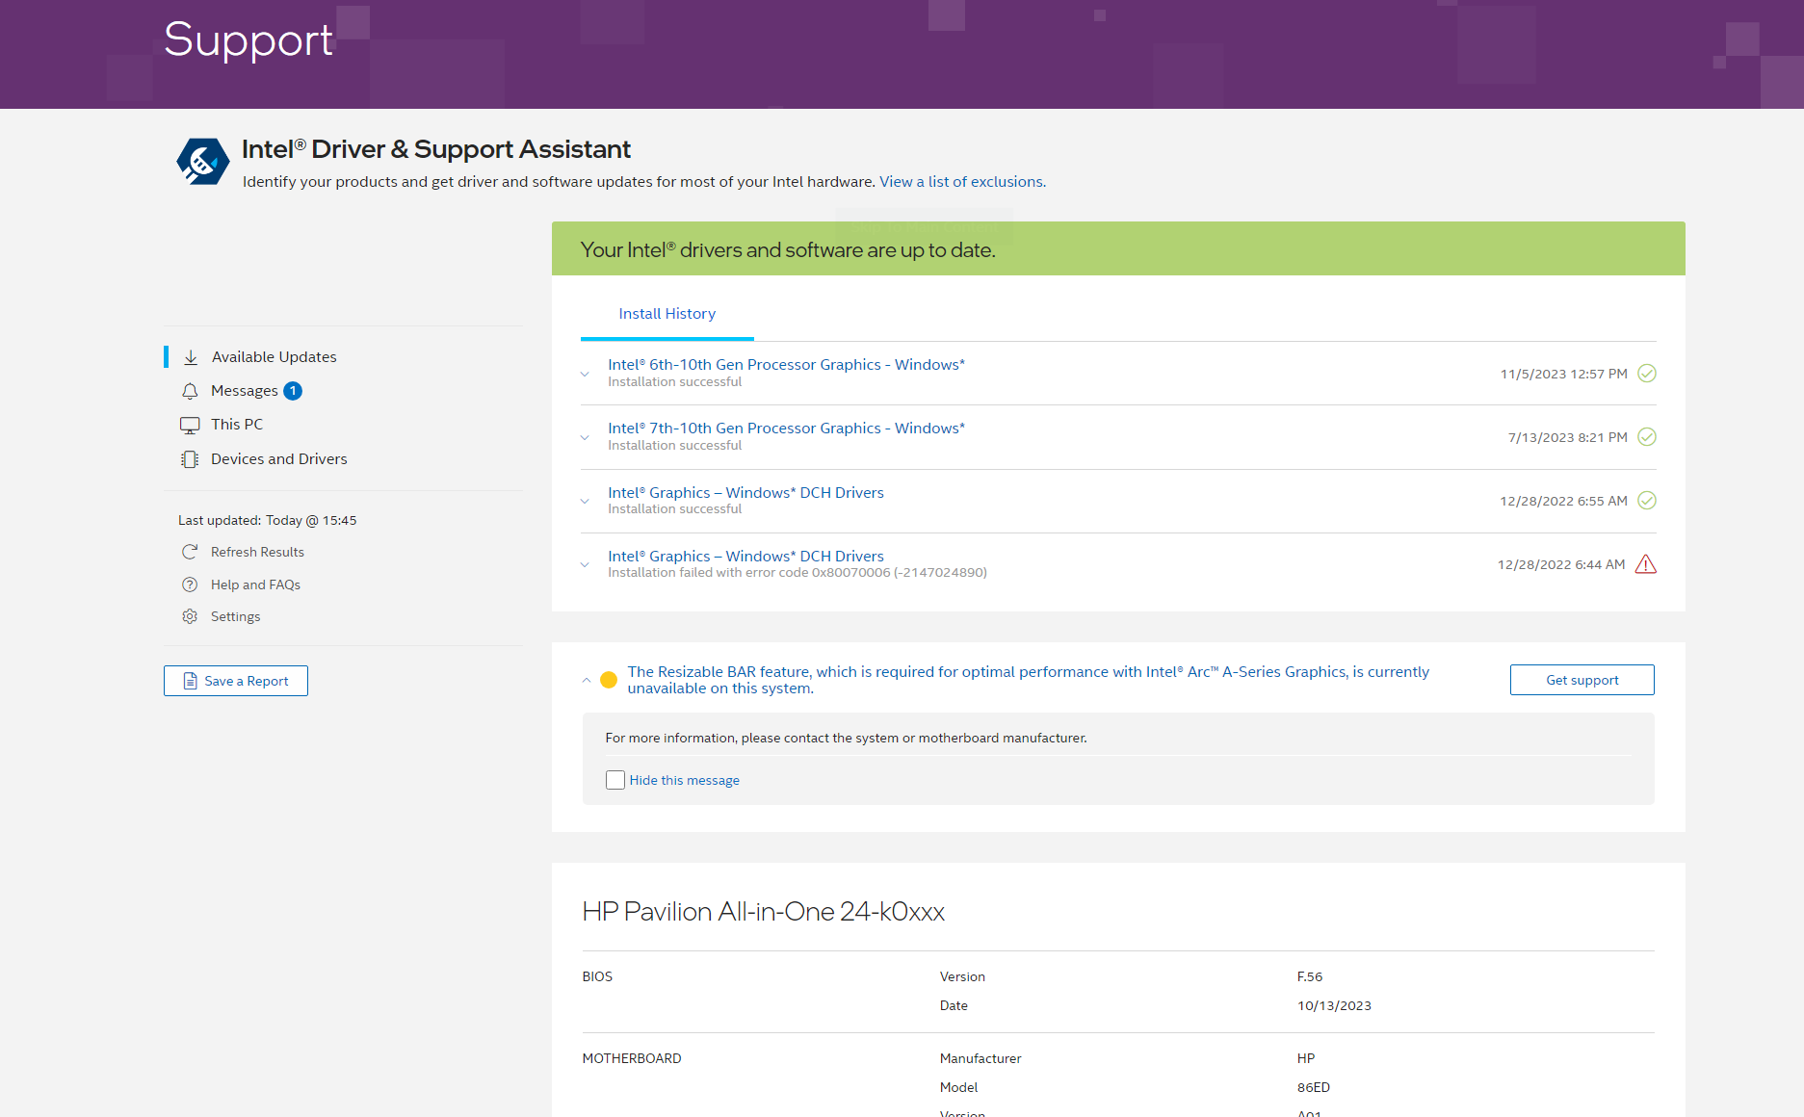
Task: Open the Resizable BAR feature message link
Action: tap(1029, 680)
